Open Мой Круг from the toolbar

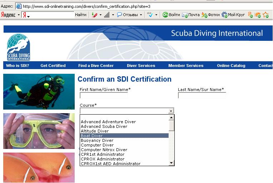(233, 15)
